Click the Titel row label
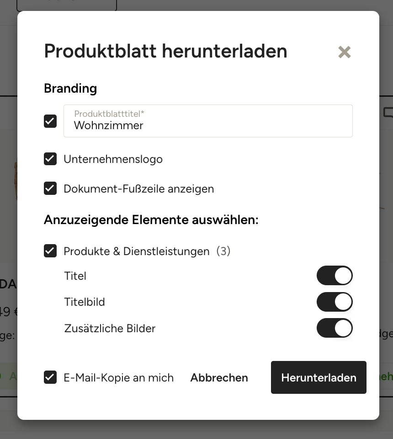 point(75,276)
